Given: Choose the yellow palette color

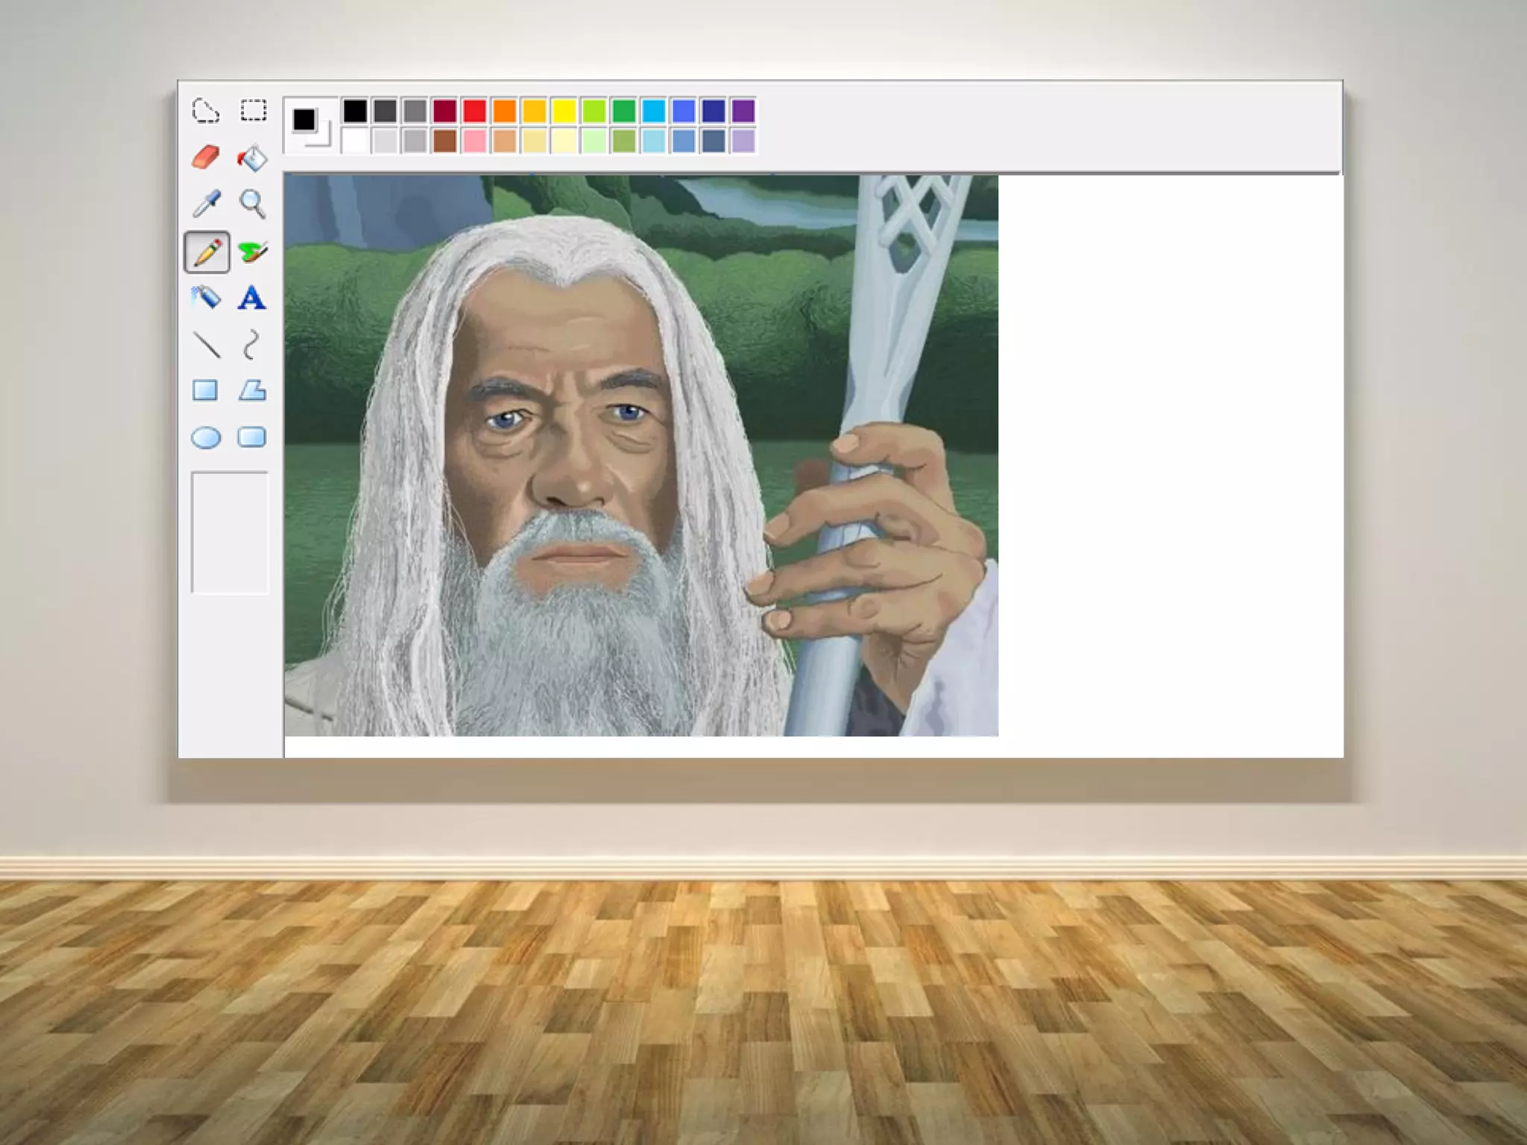Looking at the screenshot, I should pos(564,111).
